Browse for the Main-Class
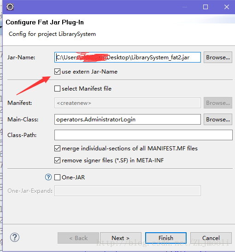This screenshot has width=235, height=252. pos(218,120)
